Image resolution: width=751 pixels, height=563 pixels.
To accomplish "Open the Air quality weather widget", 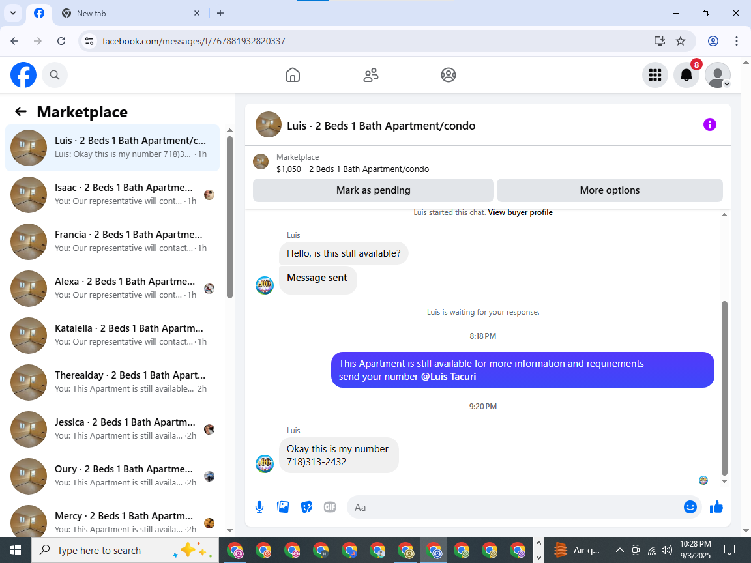I will click(x=577, y=550).
